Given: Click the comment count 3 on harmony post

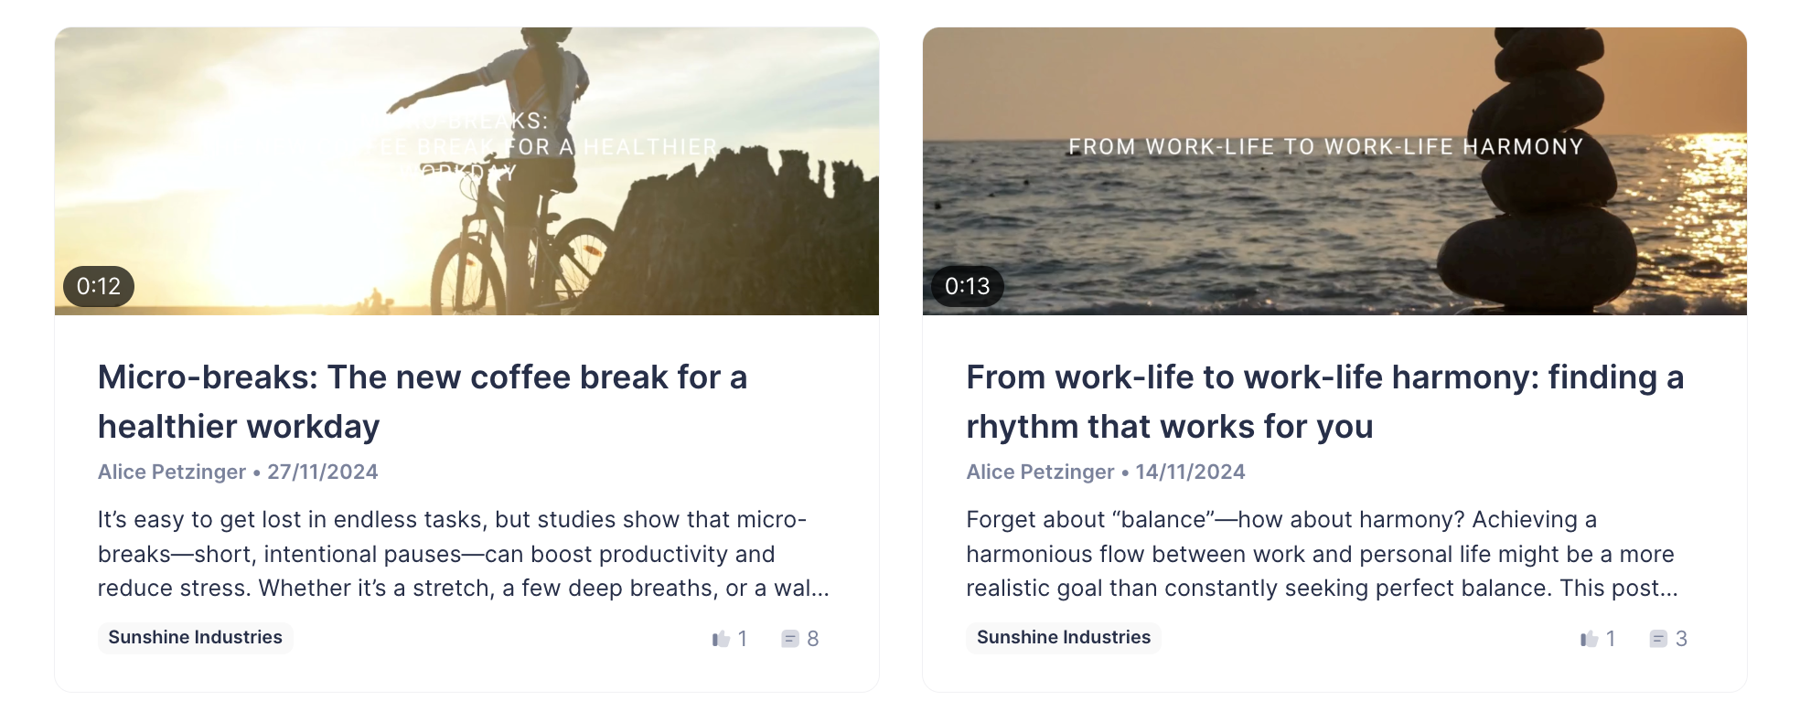Looking at the screenshot, I should point(1681,639).
